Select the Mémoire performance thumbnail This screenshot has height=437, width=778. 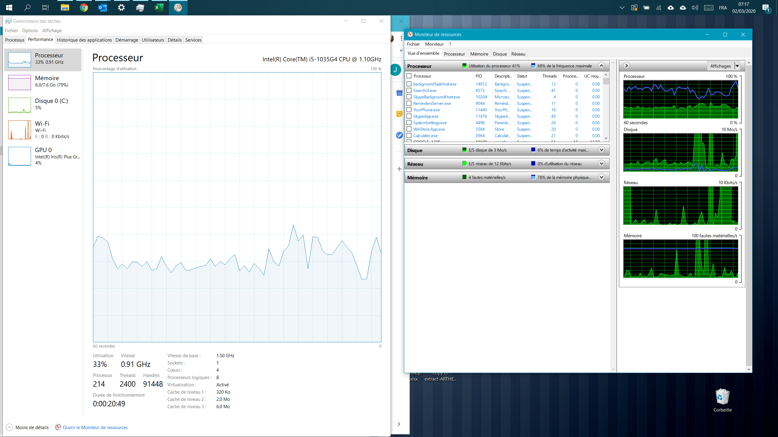(x=43, y=82)
